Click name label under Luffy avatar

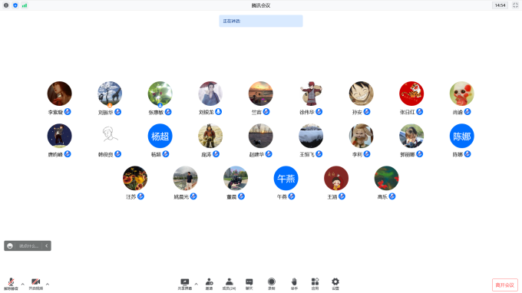tap(357, 113)
